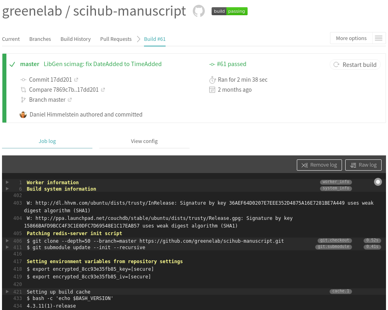This screenshot has height=310, width=388.
Task: Click the branch icon before Branch master
Action: [x=23, y=100]
